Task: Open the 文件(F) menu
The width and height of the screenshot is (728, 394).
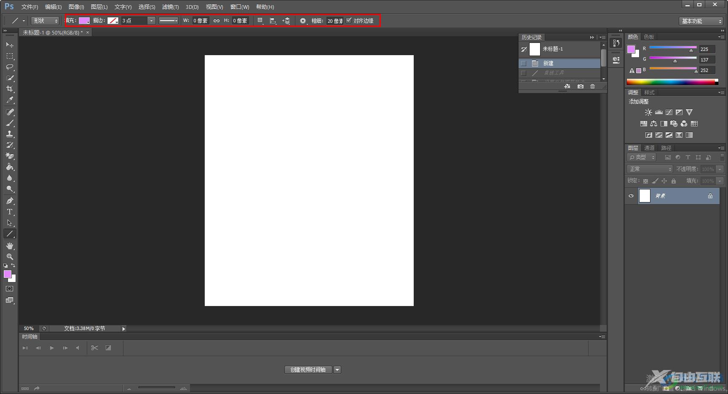Action: [x=29, y=7]
